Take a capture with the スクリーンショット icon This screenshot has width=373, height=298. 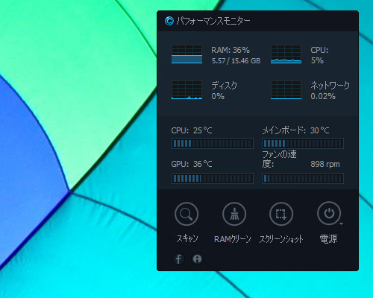coord(281,214)
